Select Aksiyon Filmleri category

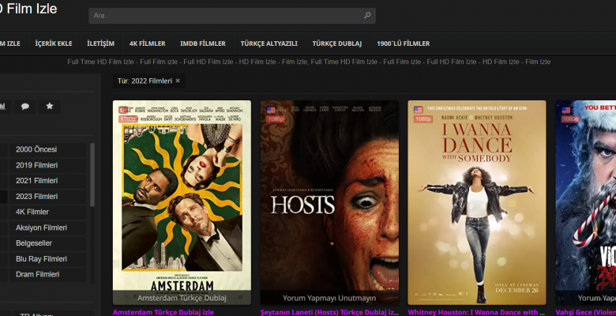[48, 228]
